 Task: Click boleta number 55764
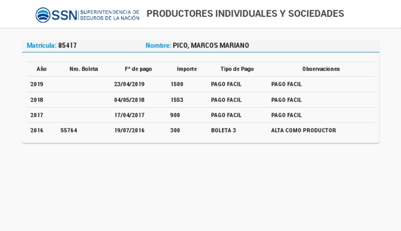pyautogui.click(x=69, y=131)
